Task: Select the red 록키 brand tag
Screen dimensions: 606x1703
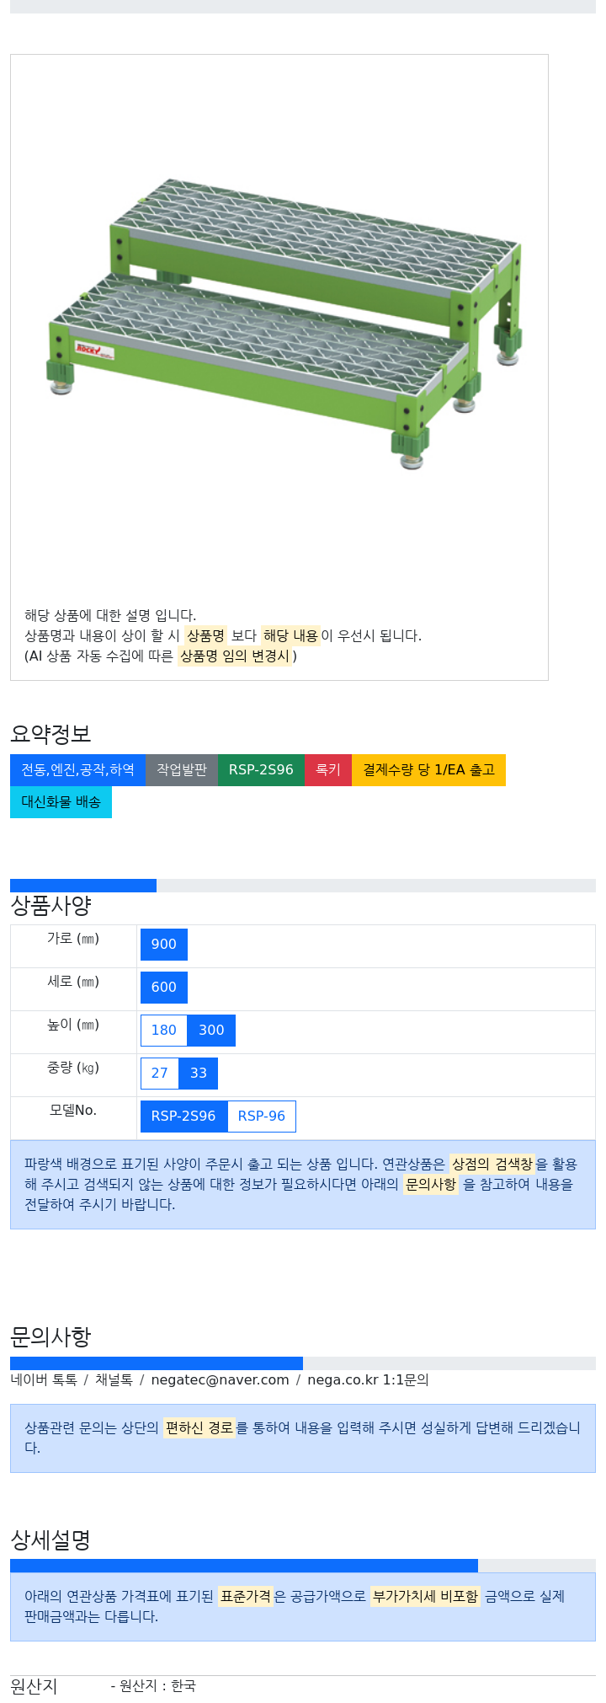Action: [328, 770]
